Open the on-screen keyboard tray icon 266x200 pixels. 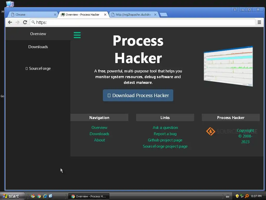[x=228, y=196]
